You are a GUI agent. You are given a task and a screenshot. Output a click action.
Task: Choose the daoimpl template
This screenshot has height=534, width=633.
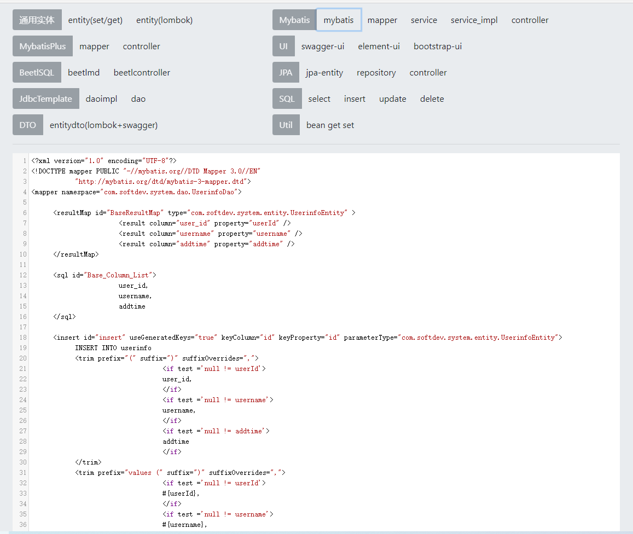(x=101, y=99)
